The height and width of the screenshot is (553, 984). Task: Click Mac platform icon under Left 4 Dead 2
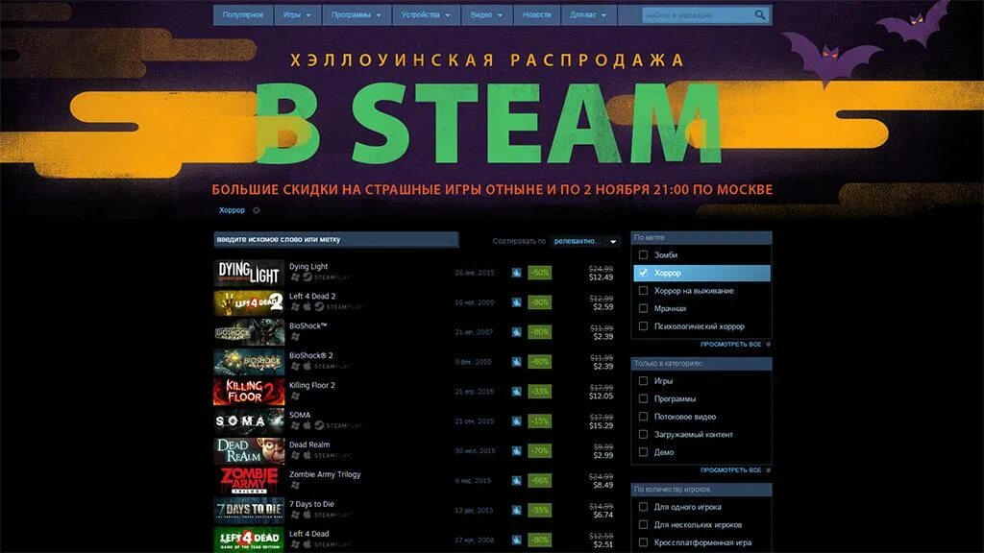tap(307, 306)
